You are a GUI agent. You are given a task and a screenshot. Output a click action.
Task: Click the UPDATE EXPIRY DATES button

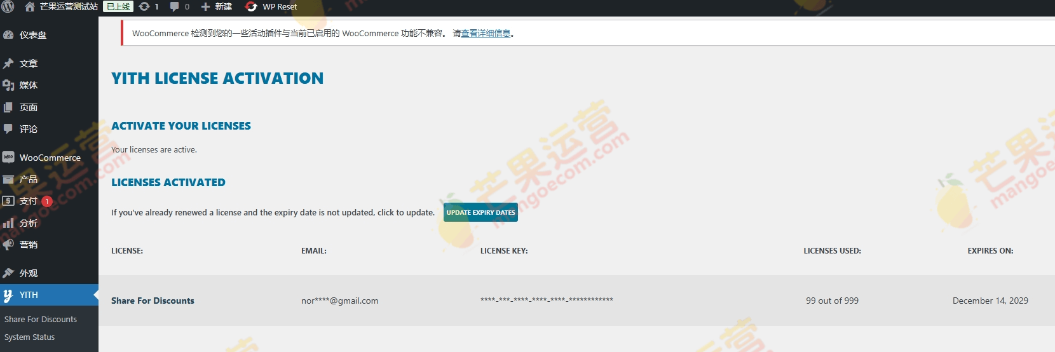click(480, 212)
